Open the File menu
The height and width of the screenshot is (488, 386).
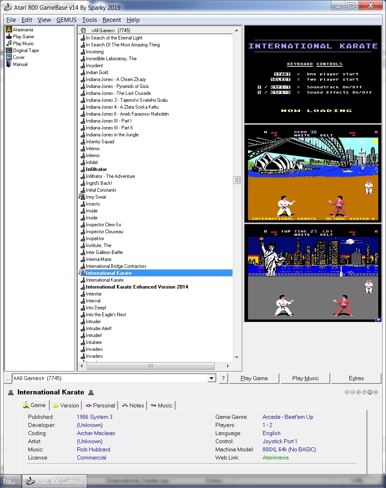click(11, 20)
